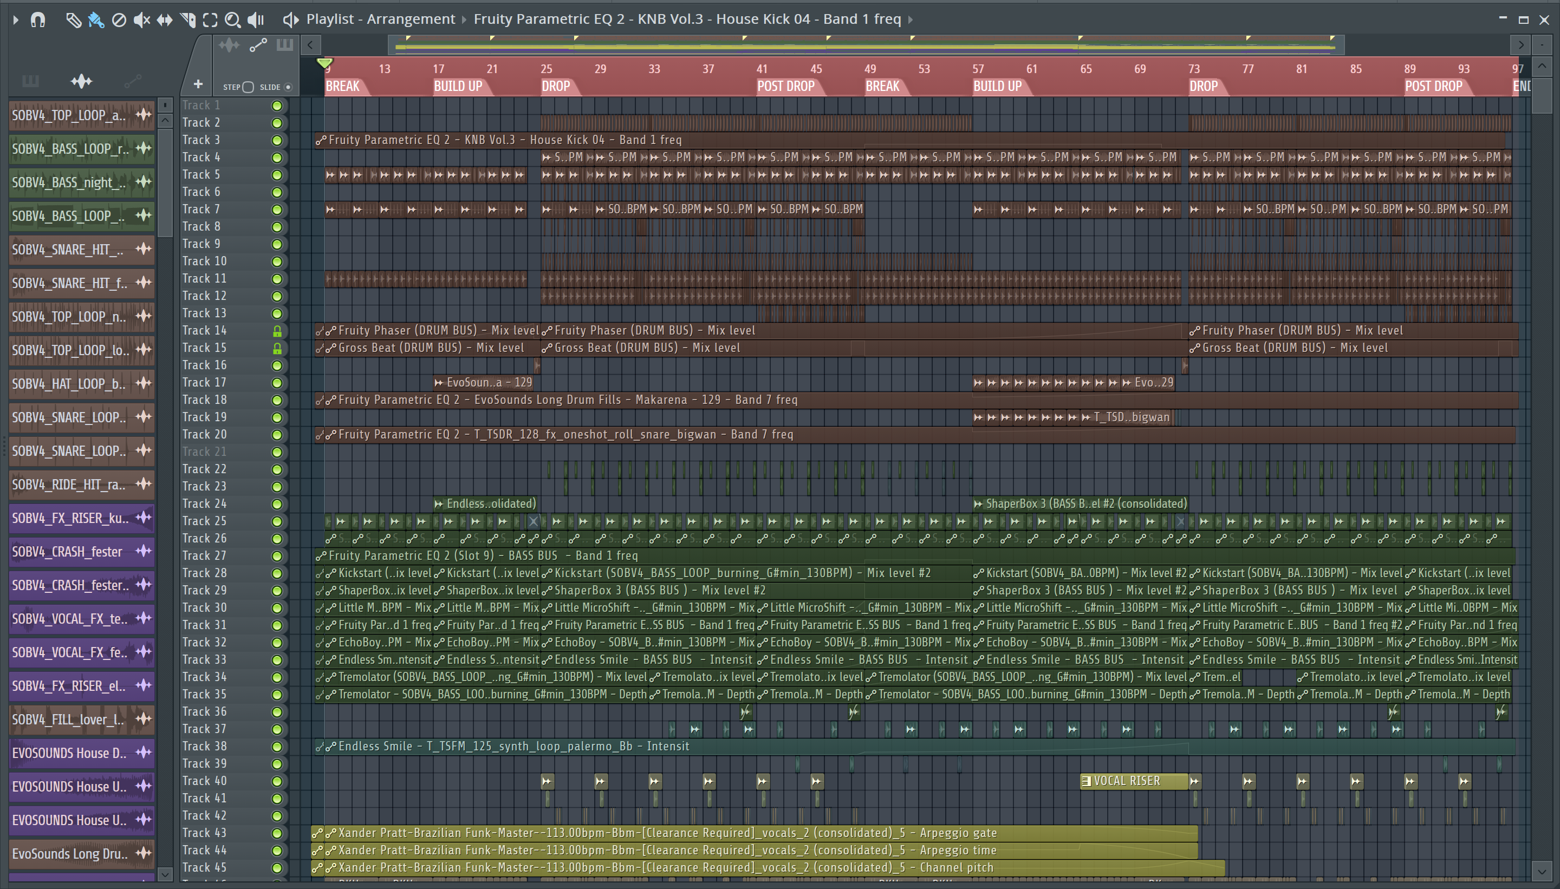Select the Select marquee tool

click(x=210, y=19)
